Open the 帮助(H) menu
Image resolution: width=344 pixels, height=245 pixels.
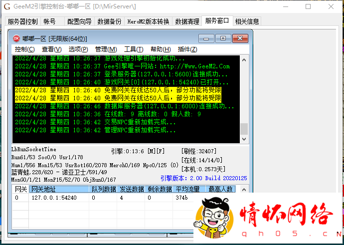tap(161, 49)
